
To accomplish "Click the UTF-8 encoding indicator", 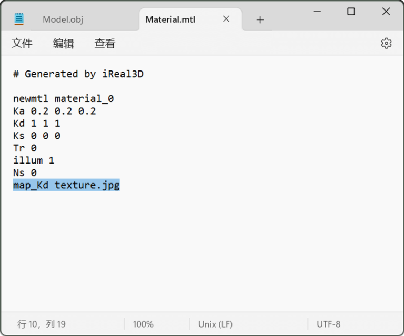I will pos(328,324).
